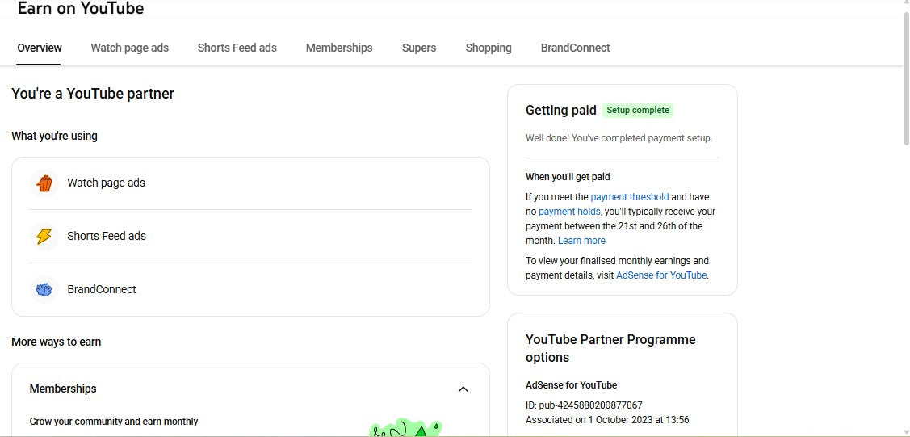This screenshot has width=910, height=437.
Task: Open the Watch page ads tab
Action: click(x=129, y=48)
